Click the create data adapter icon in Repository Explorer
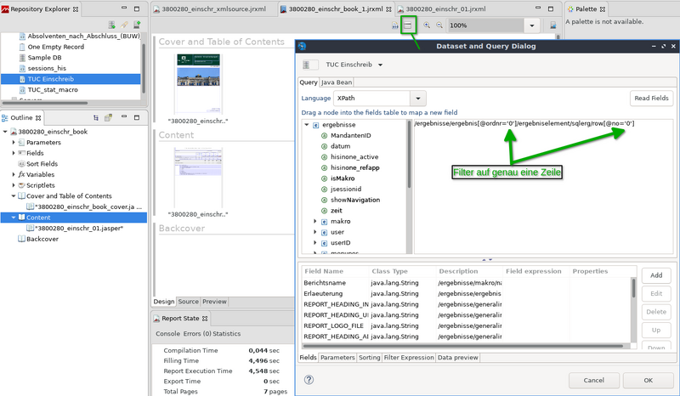 coord(111,25)
